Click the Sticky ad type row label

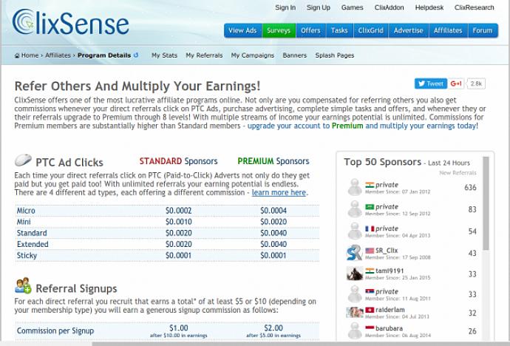[27, 255]
